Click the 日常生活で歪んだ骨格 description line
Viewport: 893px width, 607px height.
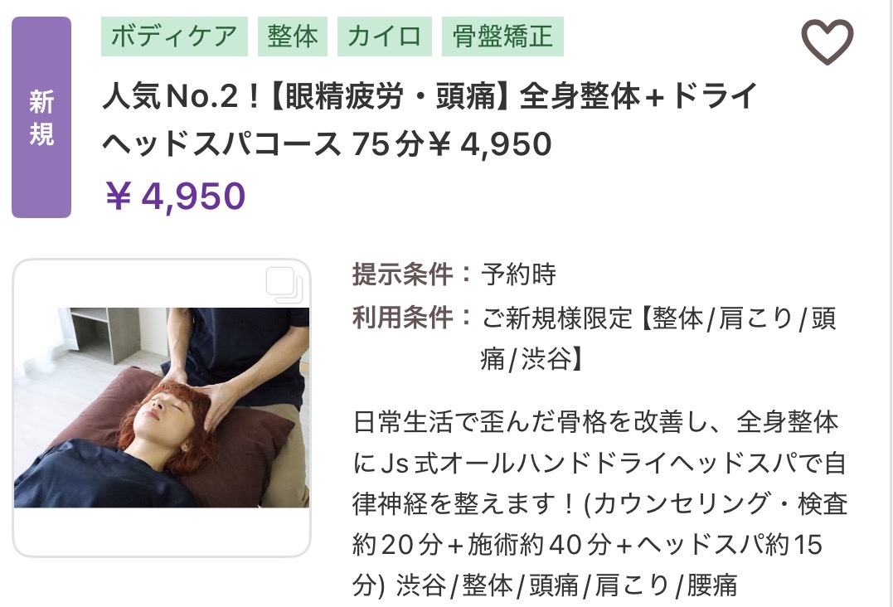tap(595, 422)
